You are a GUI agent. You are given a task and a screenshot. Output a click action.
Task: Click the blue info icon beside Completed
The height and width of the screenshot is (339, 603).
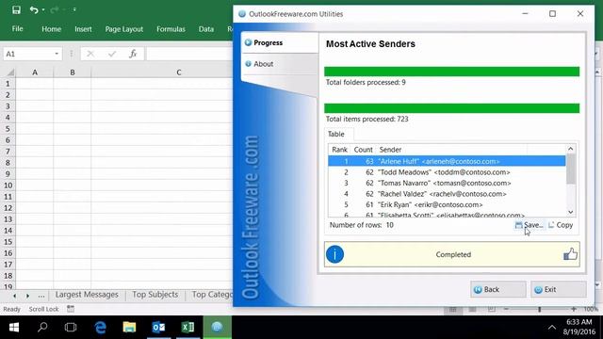coord(334,254)
